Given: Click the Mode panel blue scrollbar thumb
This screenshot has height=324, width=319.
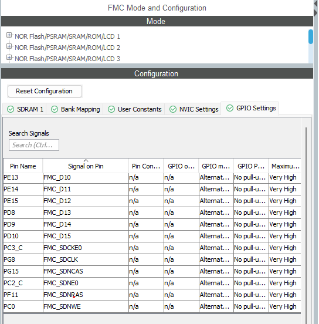Looking at the screenshot, I should pyautogui.click(x=311, y=37).
